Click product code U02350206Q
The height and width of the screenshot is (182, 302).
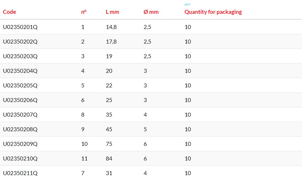pos(20,100)
